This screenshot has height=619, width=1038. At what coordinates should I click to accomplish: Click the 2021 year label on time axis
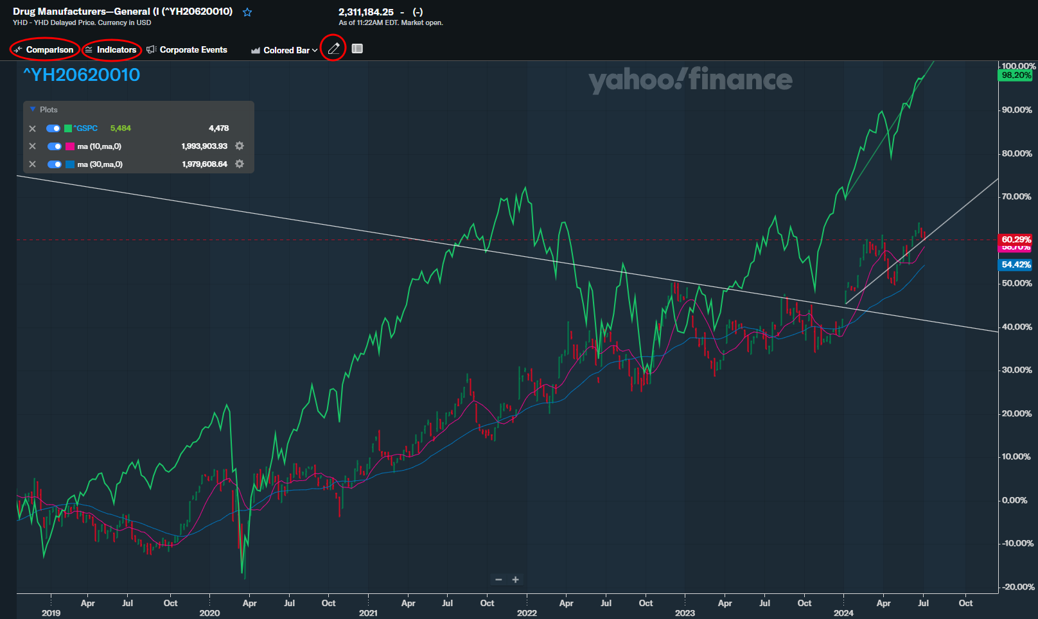tap(368, 613)
